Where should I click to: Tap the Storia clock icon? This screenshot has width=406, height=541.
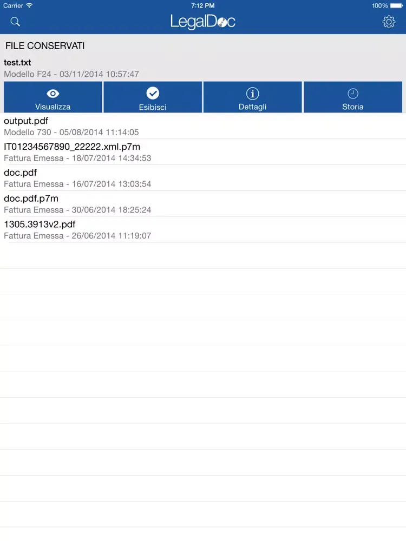352,94
